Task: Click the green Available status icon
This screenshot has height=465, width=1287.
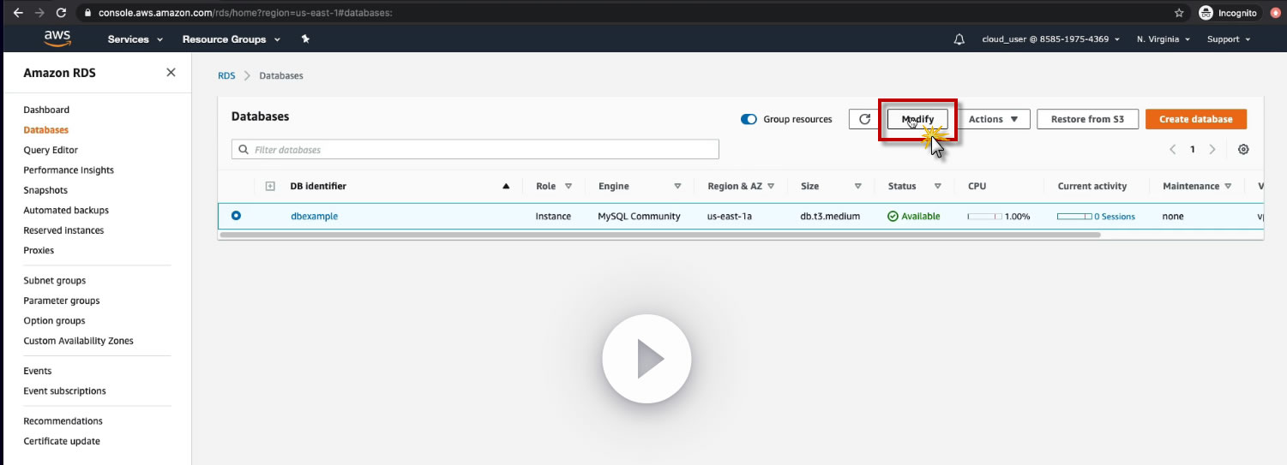Action: tap(893, 217)
